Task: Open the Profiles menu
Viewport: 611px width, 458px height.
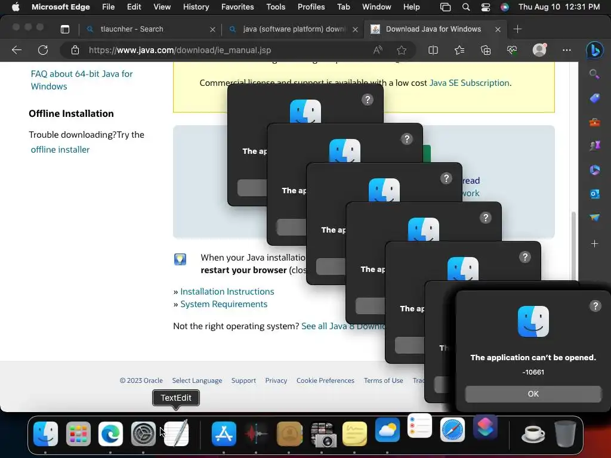Action: pyautogui.click(x=311, y=7)
